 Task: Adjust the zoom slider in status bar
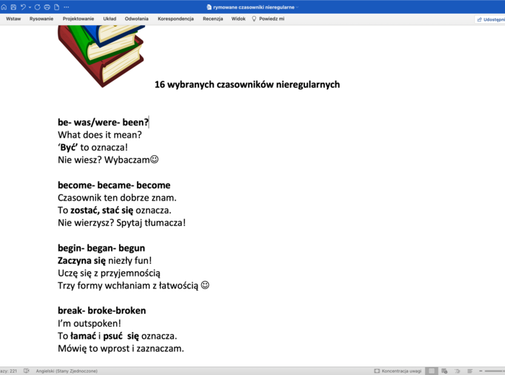(x=495, y=371)
